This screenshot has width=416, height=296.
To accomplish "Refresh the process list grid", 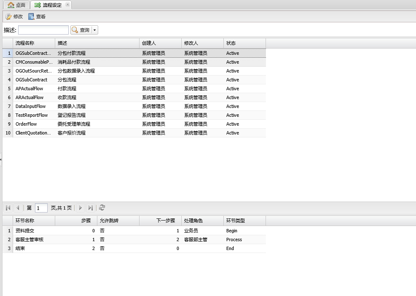I will pyautogui.click(x=102, y=208).
